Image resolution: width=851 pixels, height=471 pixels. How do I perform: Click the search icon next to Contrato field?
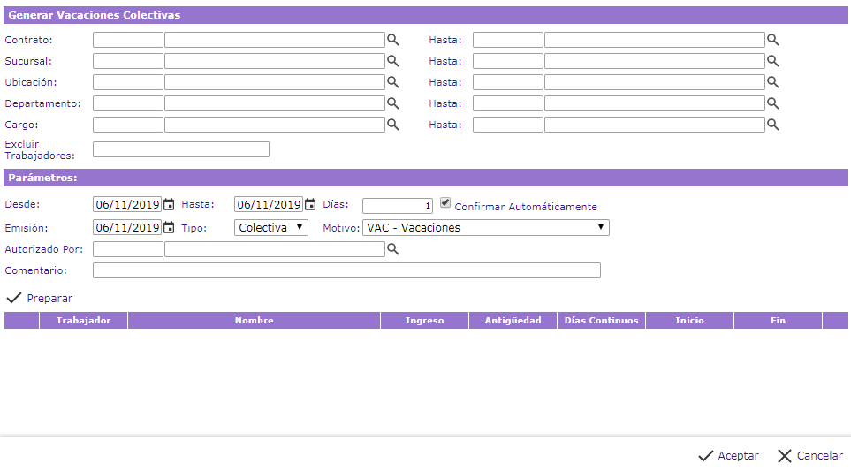(x=392, y=40)
